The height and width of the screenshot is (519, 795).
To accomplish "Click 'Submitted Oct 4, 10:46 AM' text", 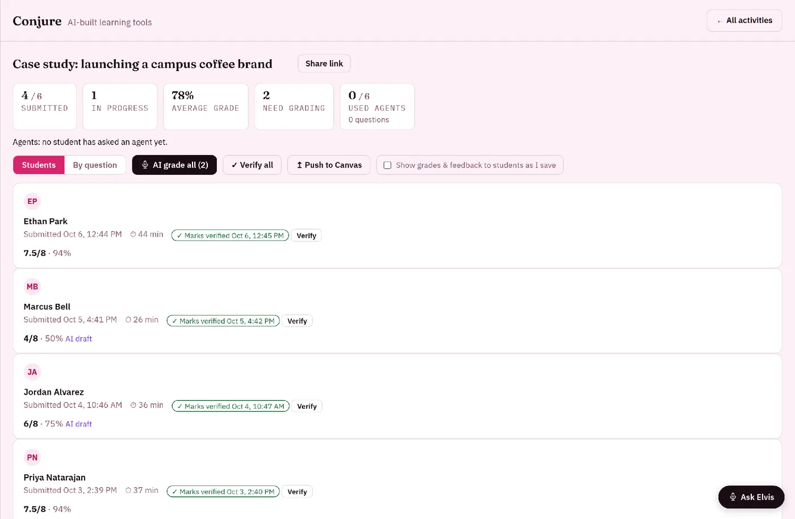I will 73,405.
